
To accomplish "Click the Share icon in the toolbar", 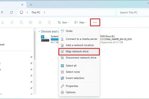I will coord(40,23).
